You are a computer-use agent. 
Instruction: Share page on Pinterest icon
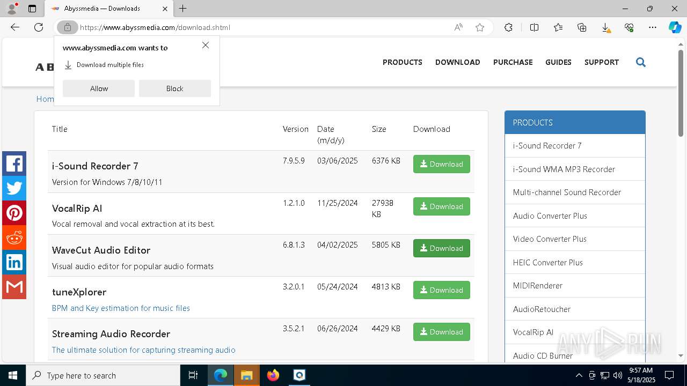tap(14, 213)
